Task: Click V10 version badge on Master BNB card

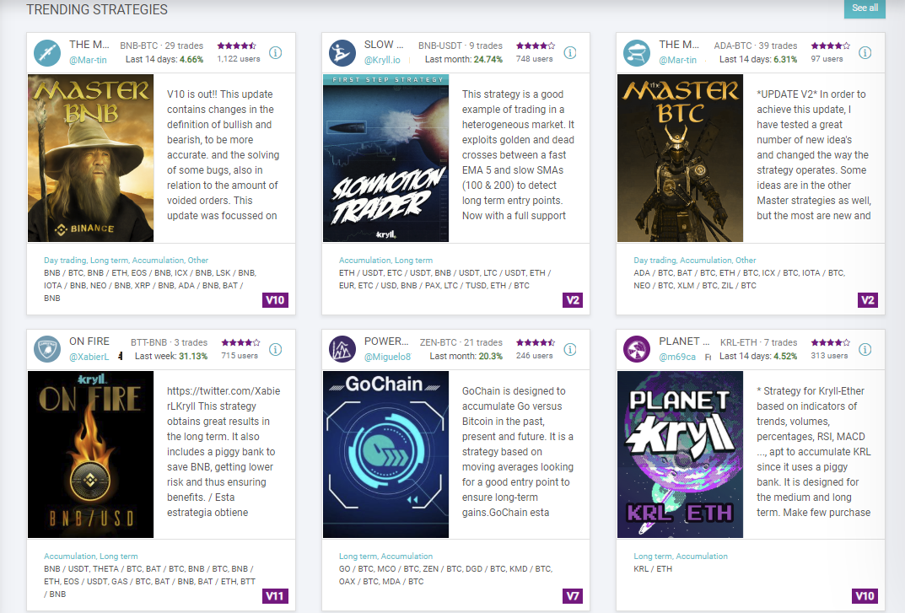Action: [275, 300]
